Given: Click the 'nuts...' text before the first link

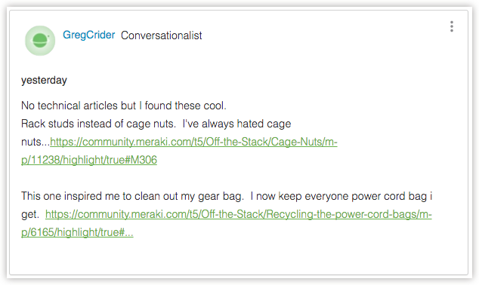Looking at the screenshot, I should (36, 142).
